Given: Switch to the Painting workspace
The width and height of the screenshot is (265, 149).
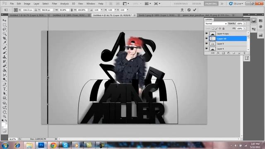Looking at the screenshot, I should click(211, 4).
